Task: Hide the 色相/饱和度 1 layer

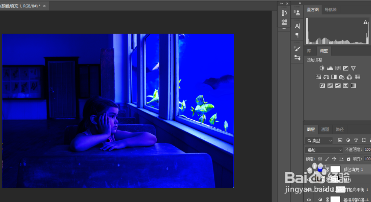Action: pyautogui.click(x=309, y=200)
